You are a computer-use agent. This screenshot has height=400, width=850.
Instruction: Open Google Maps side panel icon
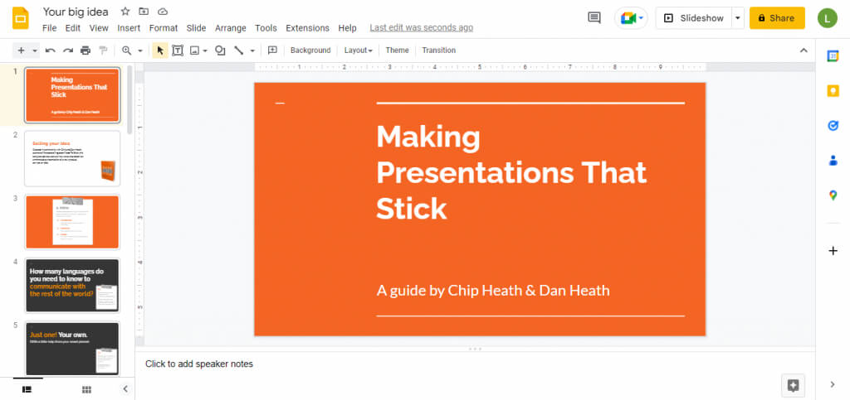pyautogui.click(x=833, y=195)
